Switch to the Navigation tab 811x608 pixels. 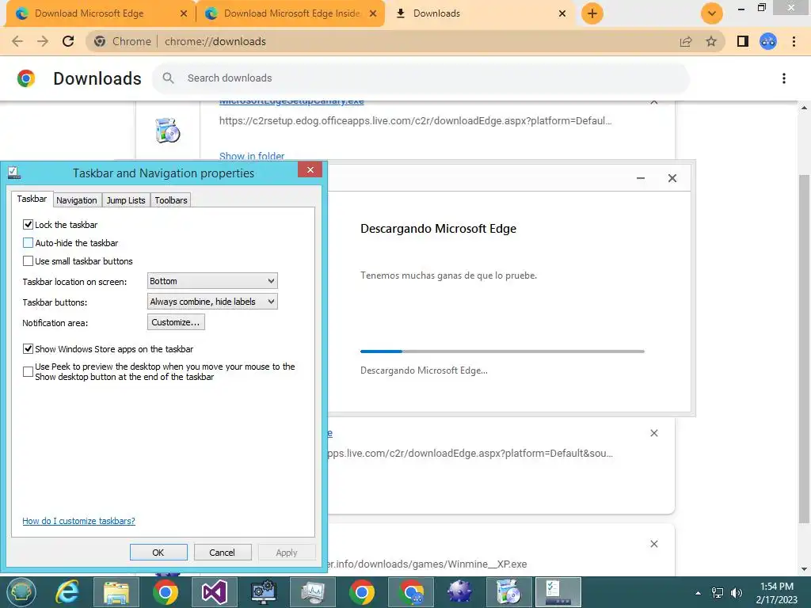point(77,200)
